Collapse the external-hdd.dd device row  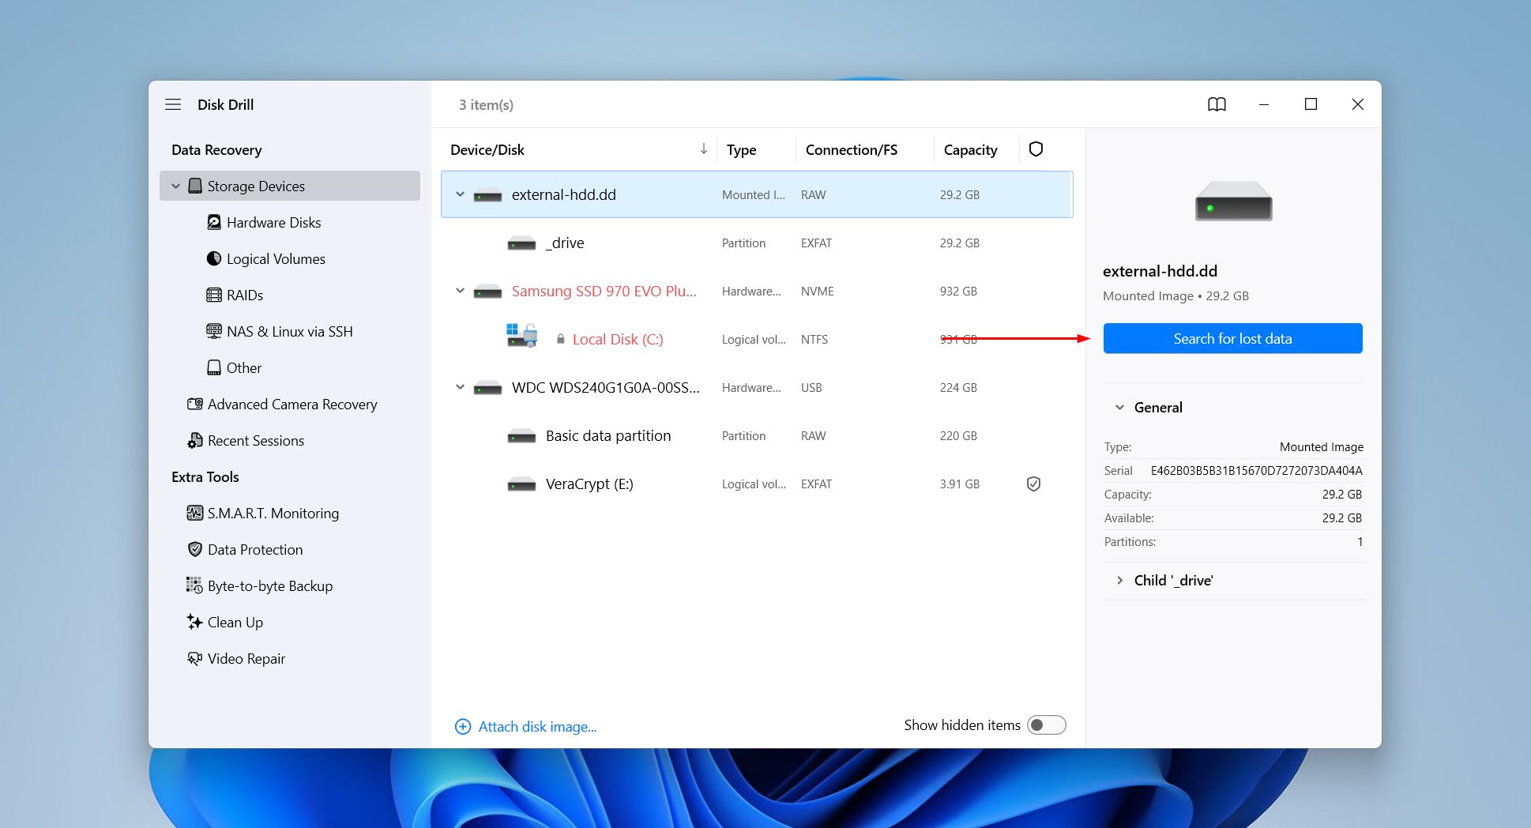click(460, 194)
